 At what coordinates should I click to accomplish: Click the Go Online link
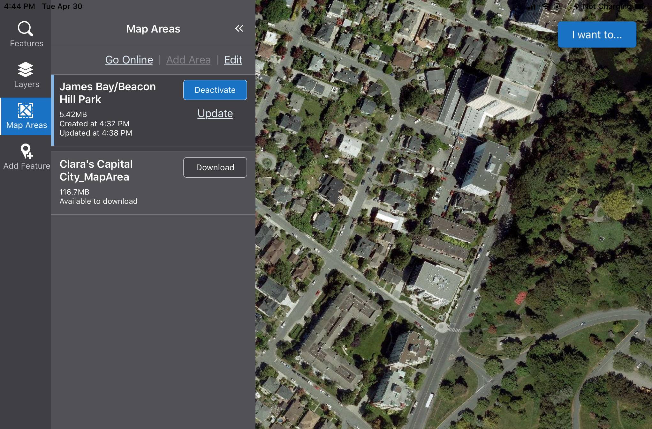point(129,60)
